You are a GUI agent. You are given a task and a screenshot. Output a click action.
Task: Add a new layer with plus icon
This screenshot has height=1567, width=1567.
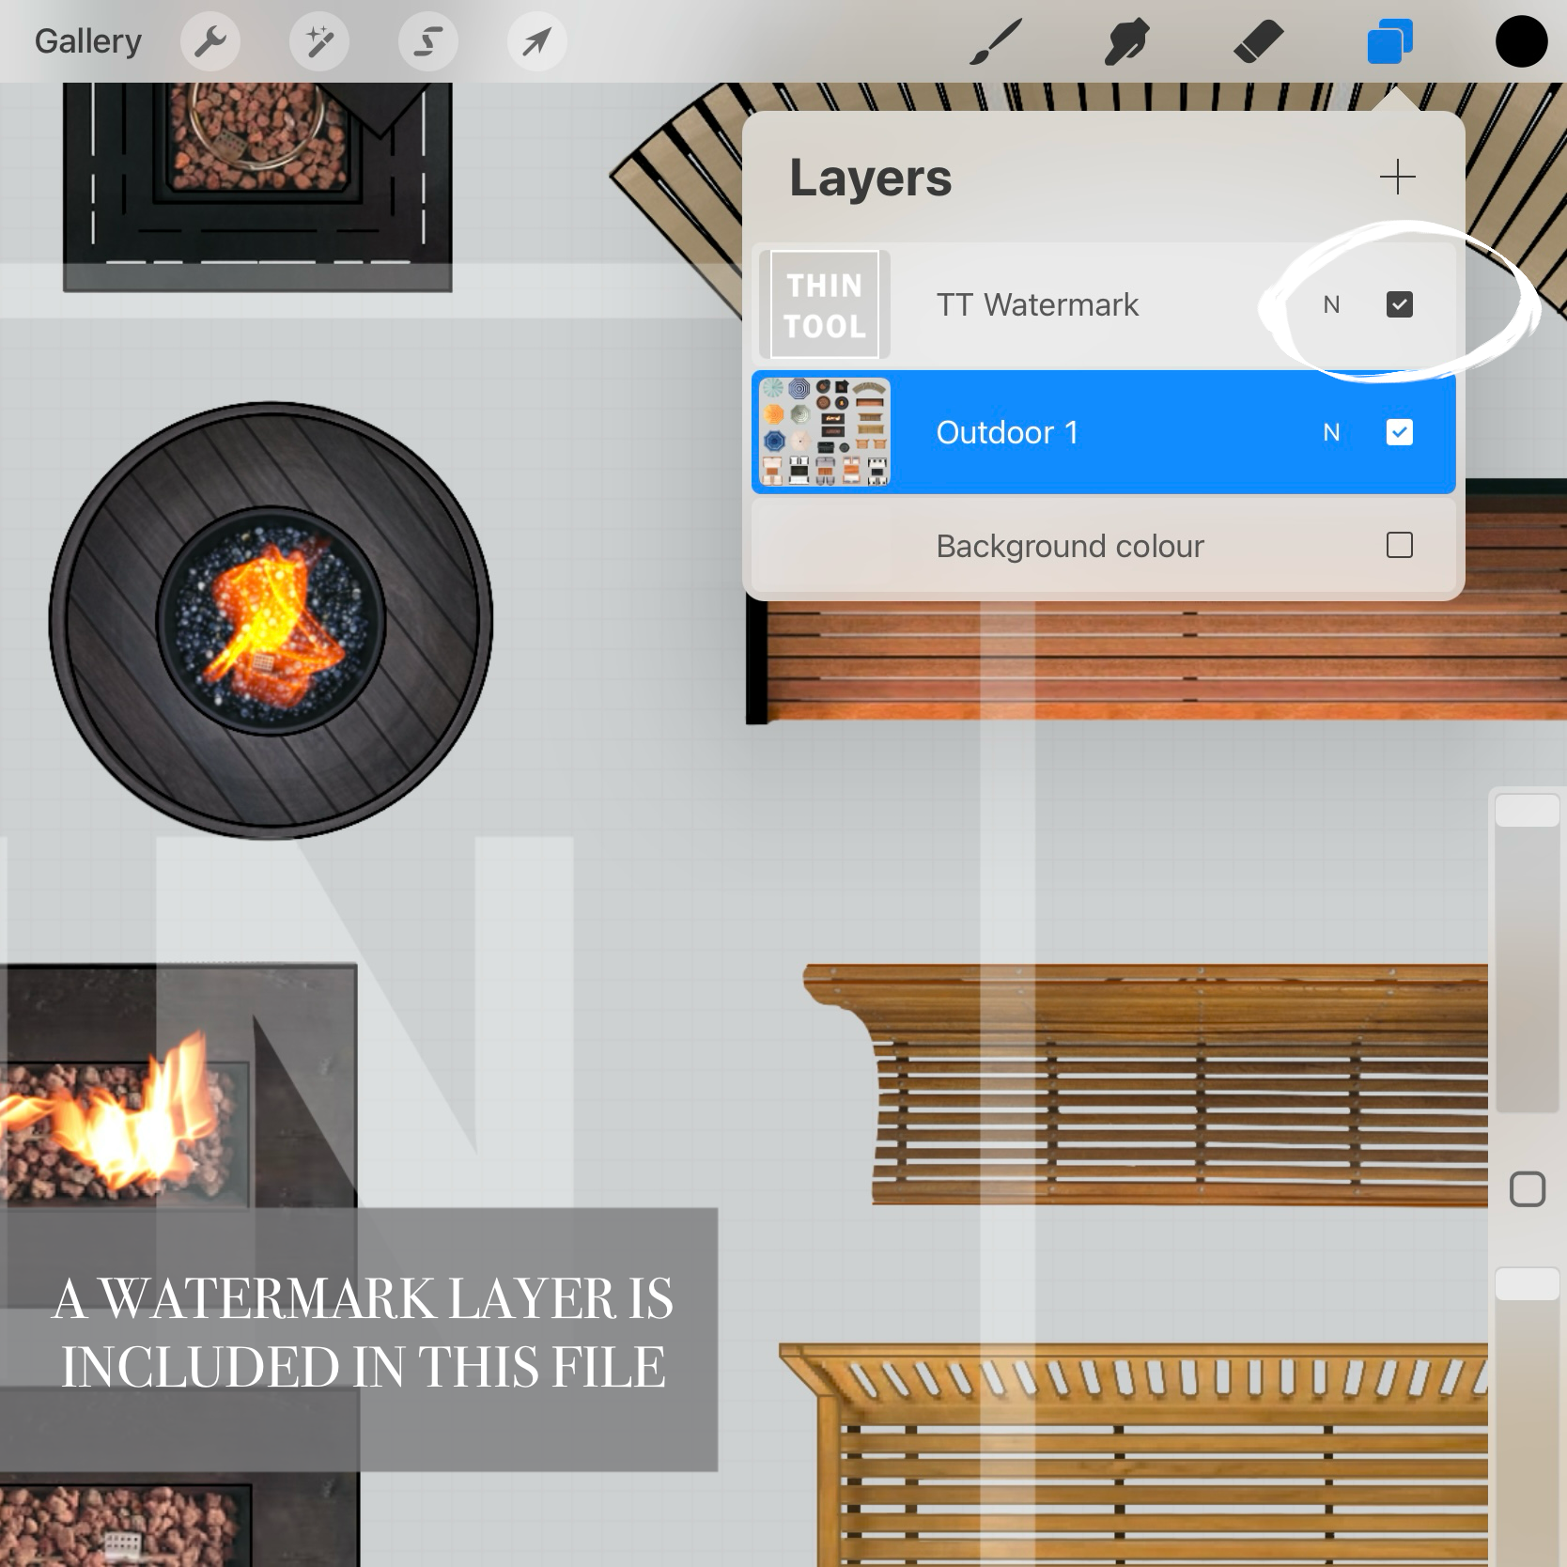[1398, 177]
